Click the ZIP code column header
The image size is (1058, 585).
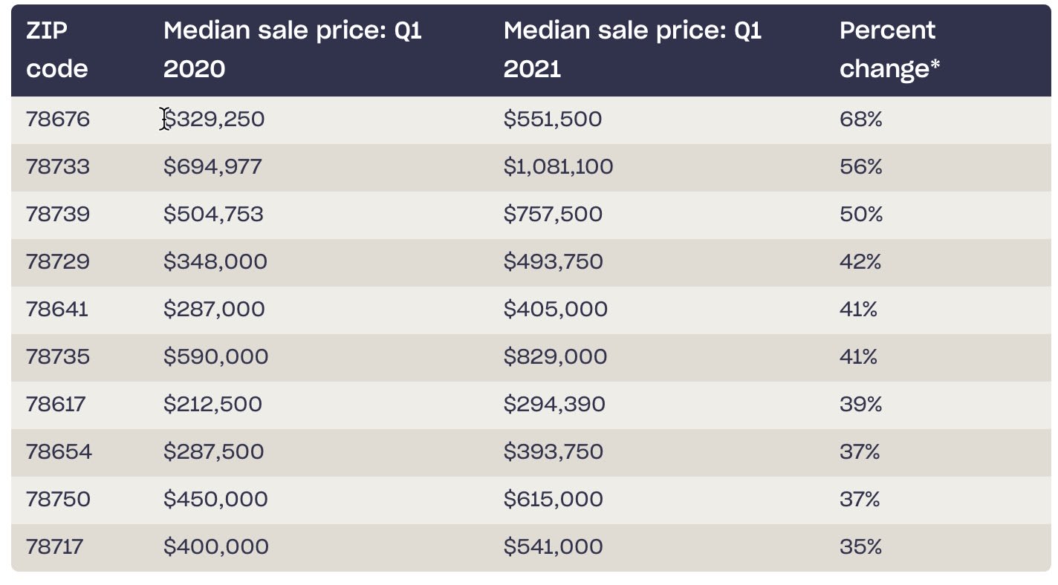click(56, 50)
